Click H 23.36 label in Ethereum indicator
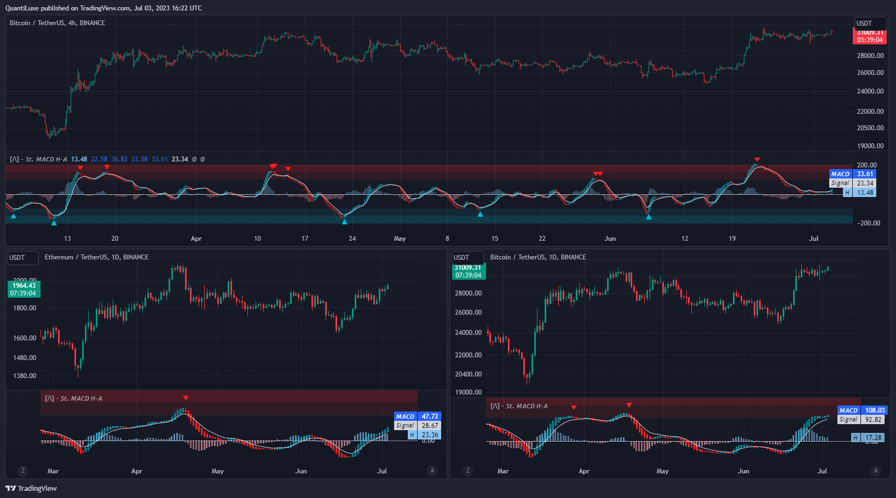This screenshot has height=498, width=896. pos(424,435)
